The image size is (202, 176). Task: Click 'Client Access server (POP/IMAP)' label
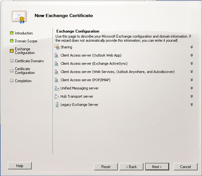click(x=85, y=80)
